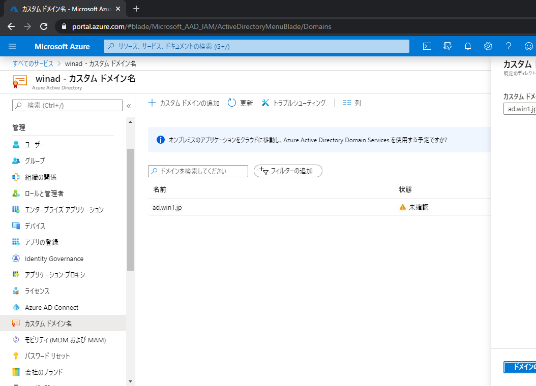Open トラブルシューティング from the toolbar

(x=293, y=103)
